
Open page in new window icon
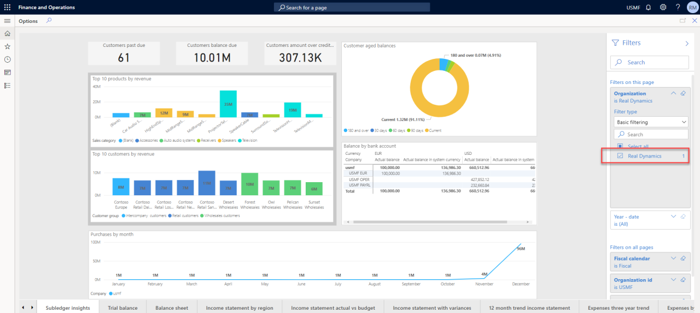682,21
